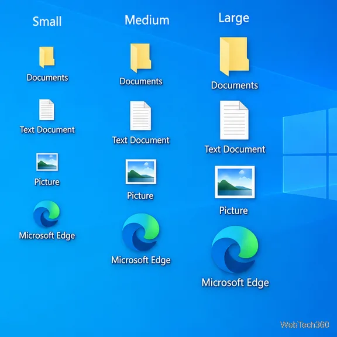The height and width of the screenshot is (337, 337).
Task: Select the medium Text Document icon
Action: 140,116
